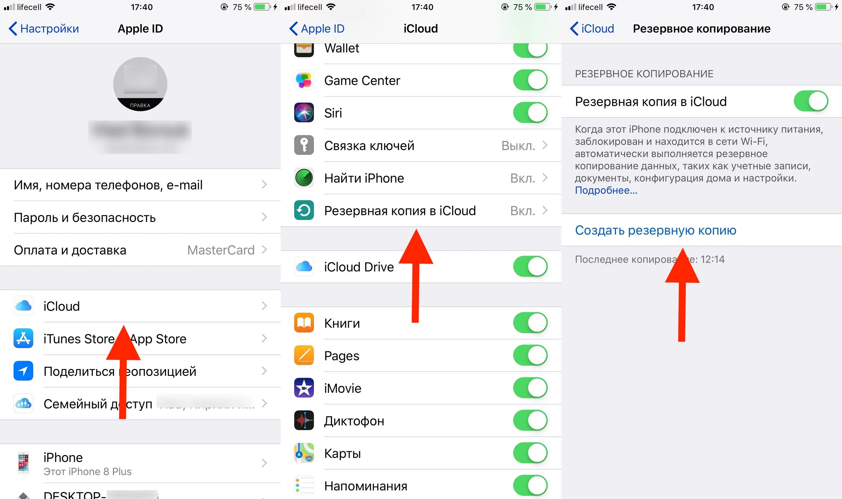Toggle Books iCloud sync on/off
Image resolution: width=842 pixels, height=499 pixels.
[530, 322]
